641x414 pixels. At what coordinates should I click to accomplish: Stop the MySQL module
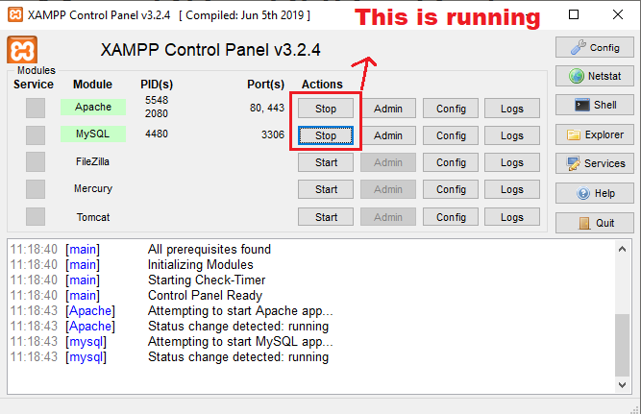click(x=326, y=135)
